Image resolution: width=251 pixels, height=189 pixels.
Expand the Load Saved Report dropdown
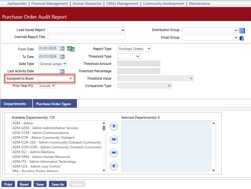coord(86,30)
